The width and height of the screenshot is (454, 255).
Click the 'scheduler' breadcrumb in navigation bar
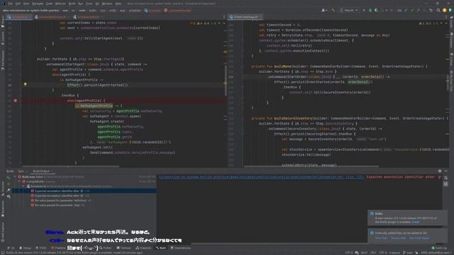pos(135,11)
